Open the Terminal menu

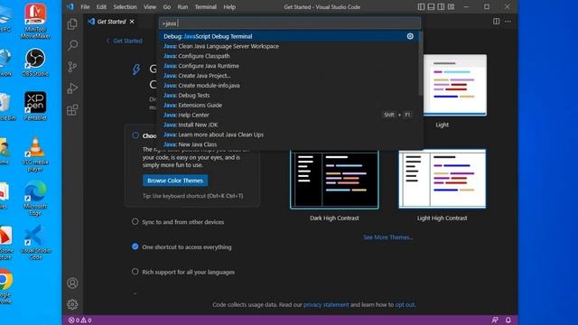pyautogui.click(x=206, y=6)
